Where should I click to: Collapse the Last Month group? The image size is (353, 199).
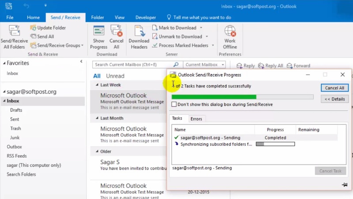(97, 118)
